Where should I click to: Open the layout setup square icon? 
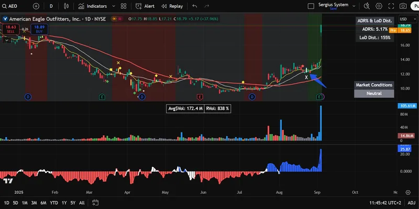[x=311, y=6]
